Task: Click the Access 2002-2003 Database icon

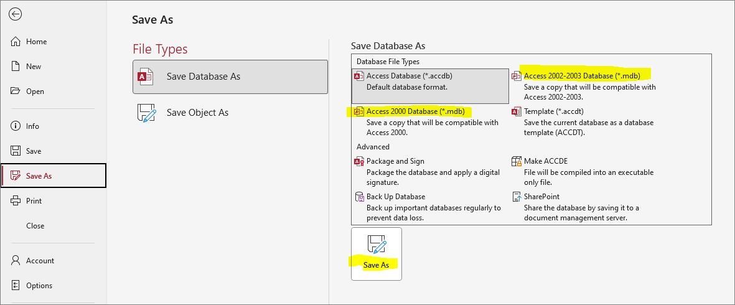Action: pos(517,76)
